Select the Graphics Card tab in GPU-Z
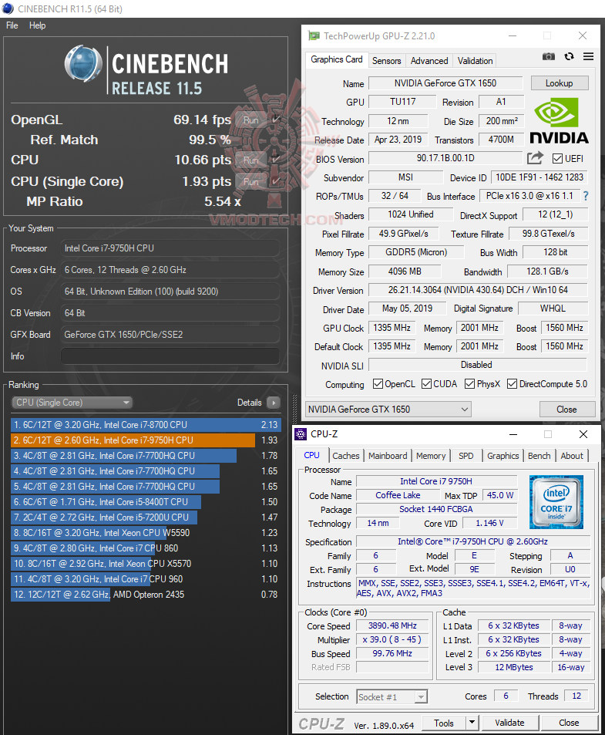 [337, 59]
